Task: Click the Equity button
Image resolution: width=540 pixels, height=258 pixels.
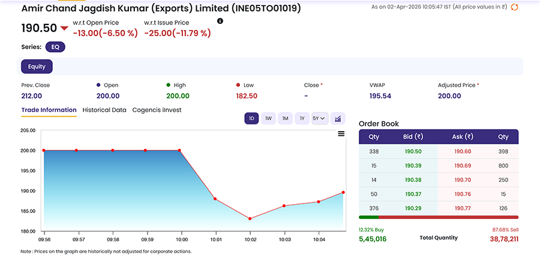Action: 37,66
